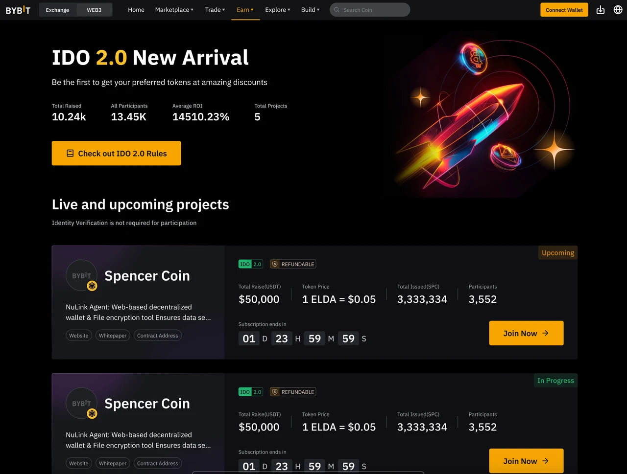Click the Spencer Coin project avatar
The image size is (627, 474).
pyautogui.click(x=81, y=275)
